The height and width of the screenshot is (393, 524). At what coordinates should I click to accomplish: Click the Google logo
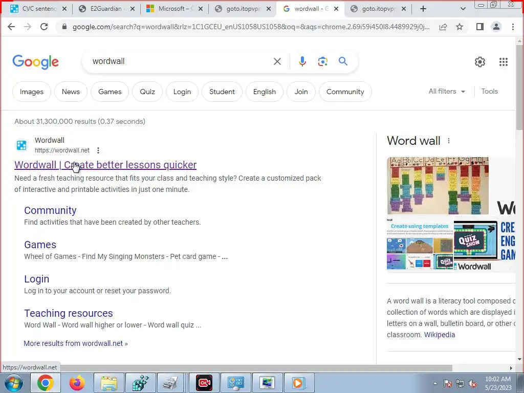35,62
